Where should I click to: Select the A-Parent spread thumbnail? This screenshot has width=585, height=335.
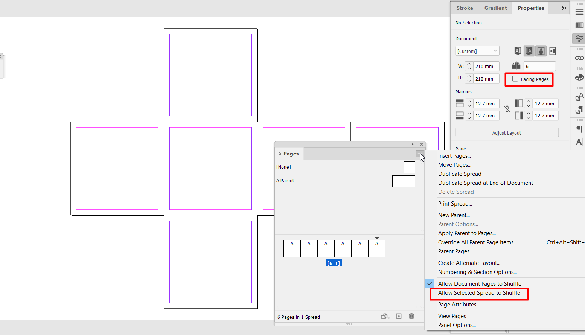point(404,181)
